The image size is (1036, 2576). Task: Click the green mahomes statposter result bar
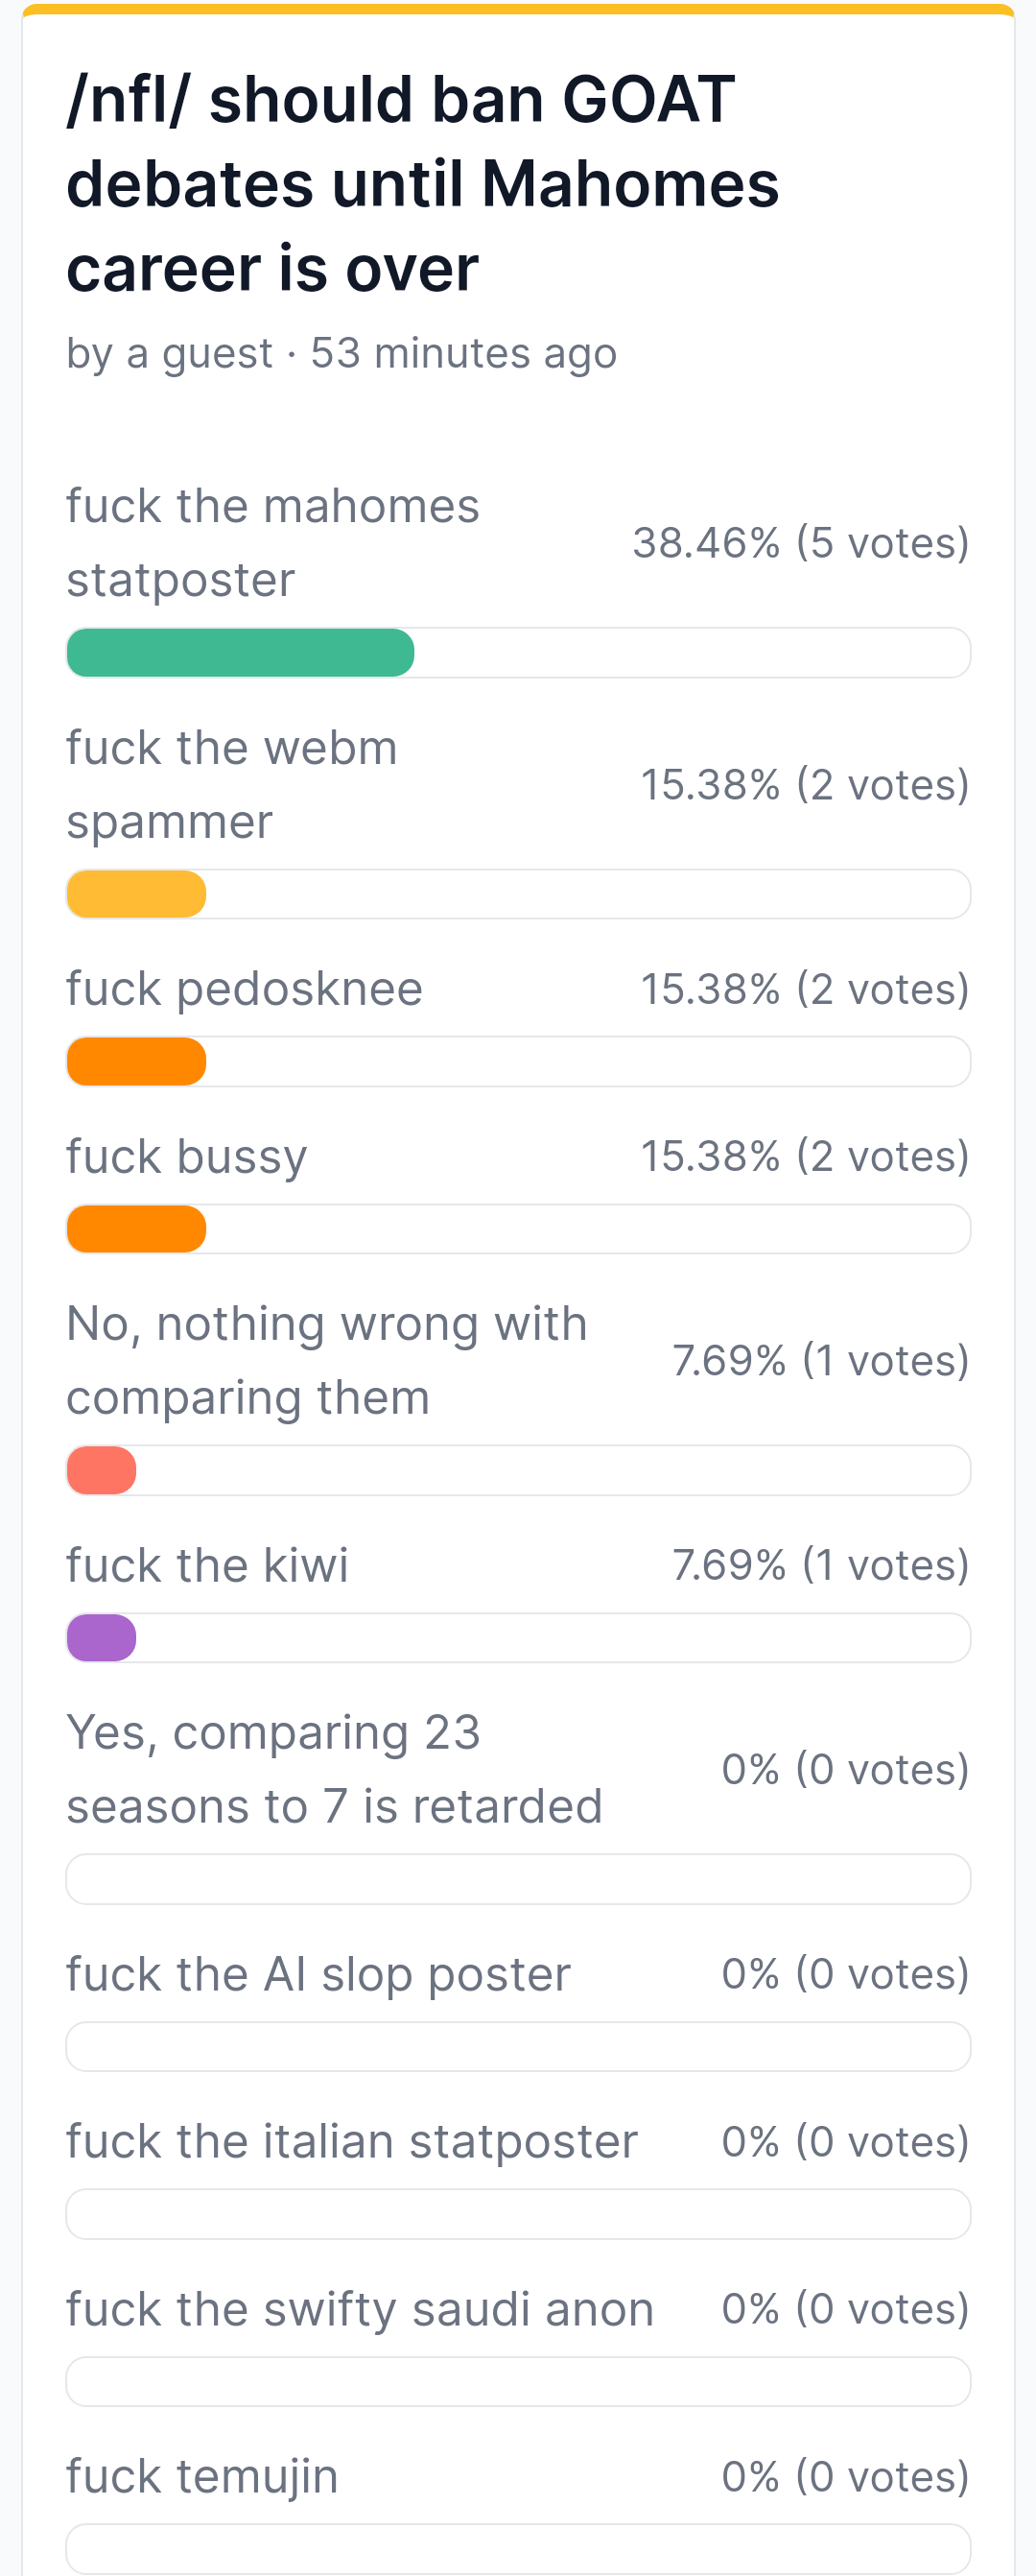tap(240, 653)
